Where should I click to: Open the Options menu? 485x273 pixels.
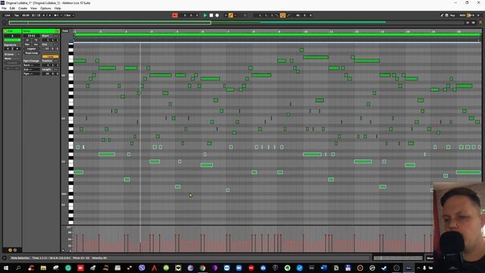click(x=45, y=8)
